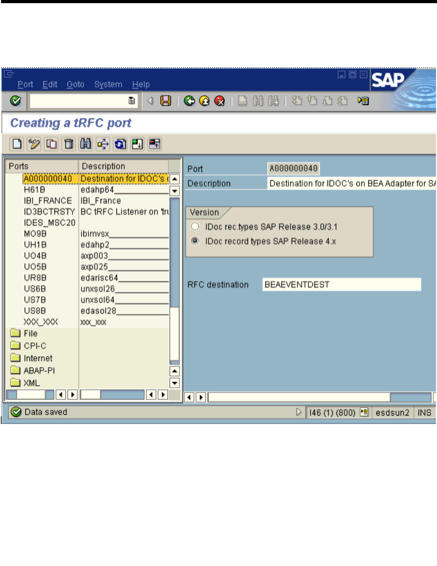Select the ID3BCTRSTY port
This screenshot has width=437, height=566.
tap(49, 211)
